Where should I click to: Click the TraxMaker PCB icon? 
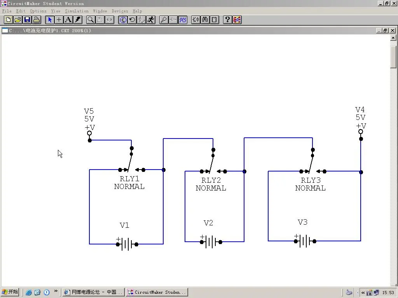[x=237, y=20]
